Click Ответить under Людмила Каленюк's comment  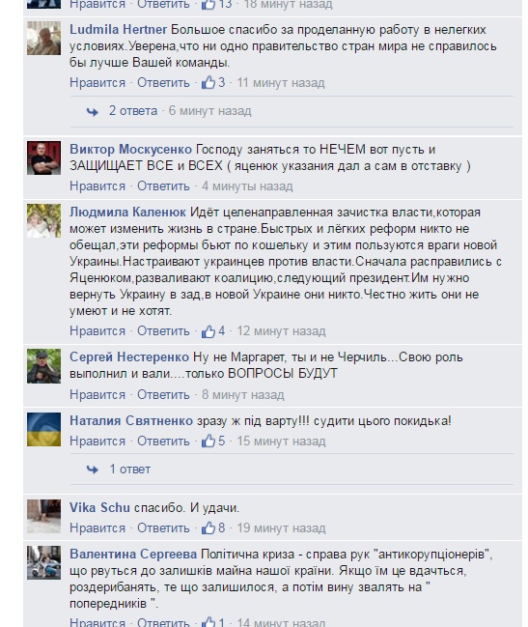tap(163, 331)
